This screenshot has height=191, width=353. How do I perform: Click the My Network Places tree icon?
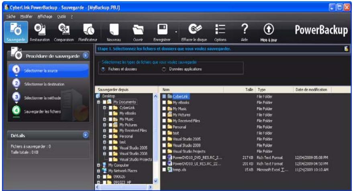(x=104, y=171)
